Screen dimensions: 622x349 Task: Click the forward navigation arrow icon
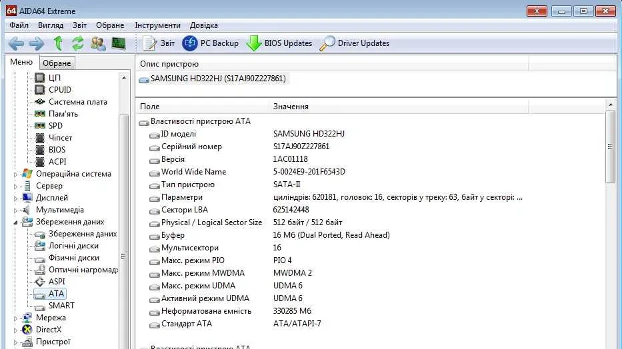coord(36,43)
